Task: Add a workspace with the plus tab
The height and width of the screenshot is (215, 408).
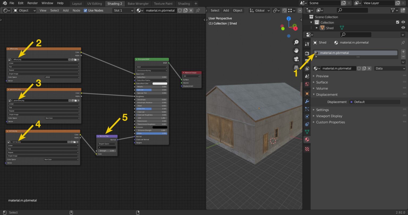Action: click(x=196, y=3)
